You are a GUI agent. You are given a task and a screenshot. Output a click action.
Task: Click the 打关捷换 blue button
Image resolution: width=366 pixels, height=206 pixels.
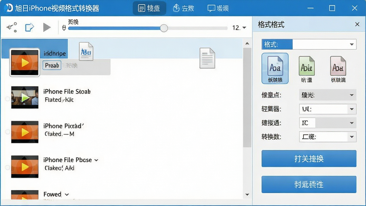[309, 158]
